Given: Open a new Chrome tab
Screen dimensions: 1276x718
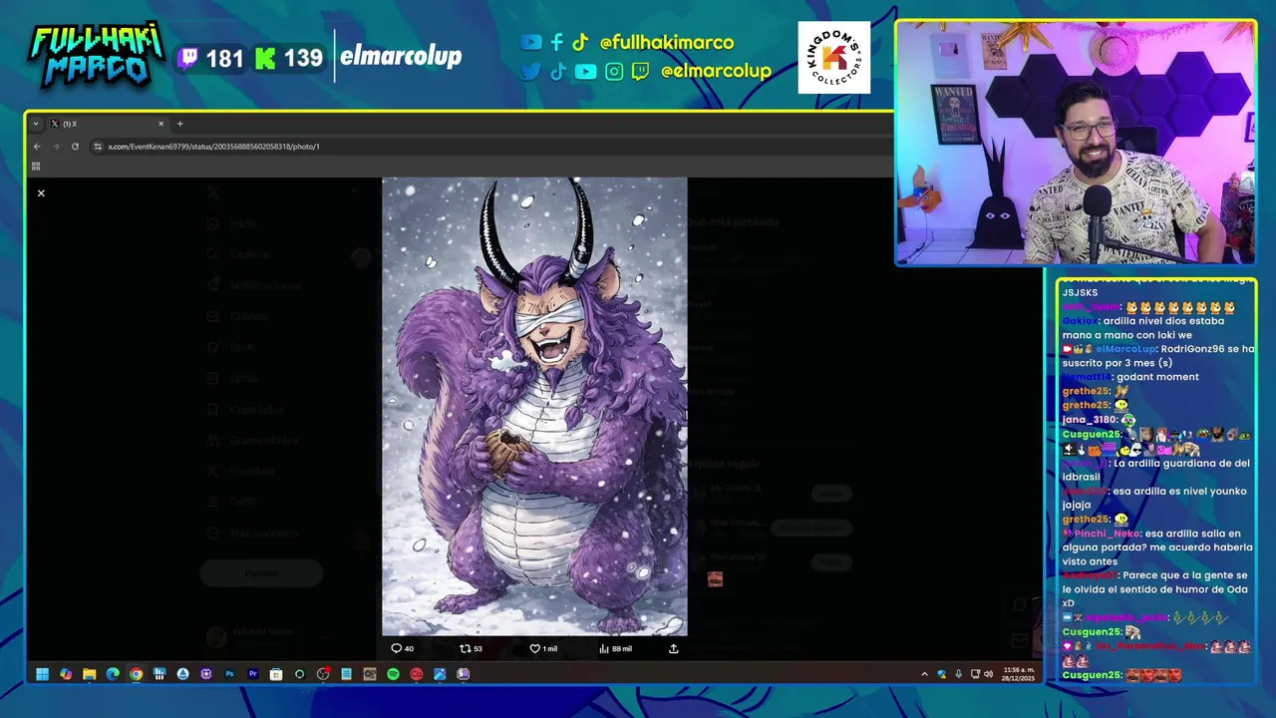Looking at the screenshot, I should click(180, 124).
